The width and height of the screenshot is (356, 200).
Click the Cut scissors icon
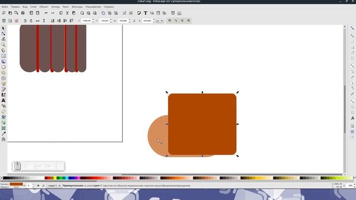click(x=67, y=13)
